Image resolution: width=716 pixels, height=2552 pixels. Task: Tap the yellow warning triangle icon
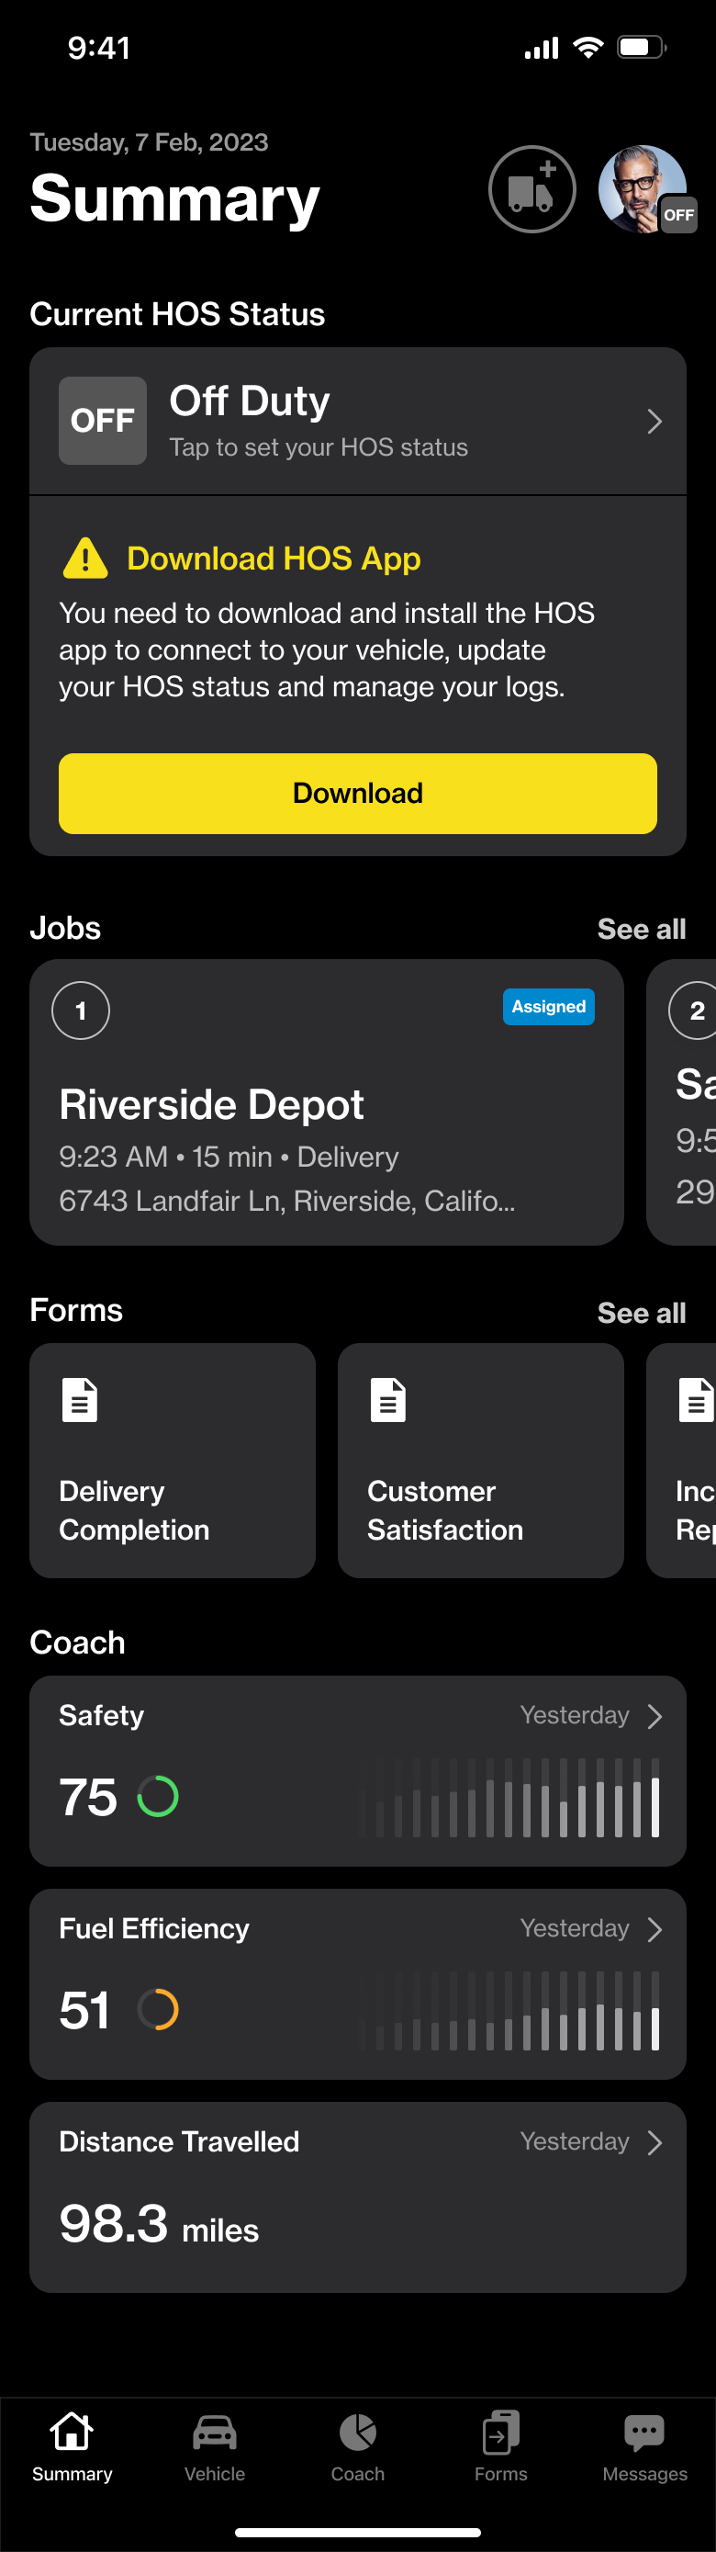tap(85, 559)
